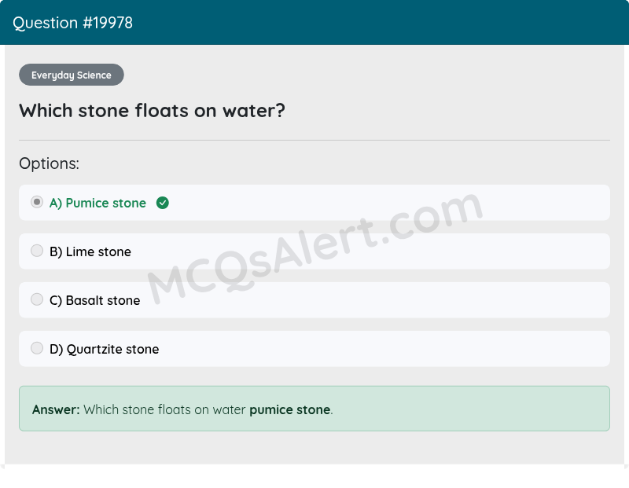Image resolution: width=629 pixels, height=488 pixels.
Task: Select radio button for option D Quartzite stone
Action: pos(37,348)
